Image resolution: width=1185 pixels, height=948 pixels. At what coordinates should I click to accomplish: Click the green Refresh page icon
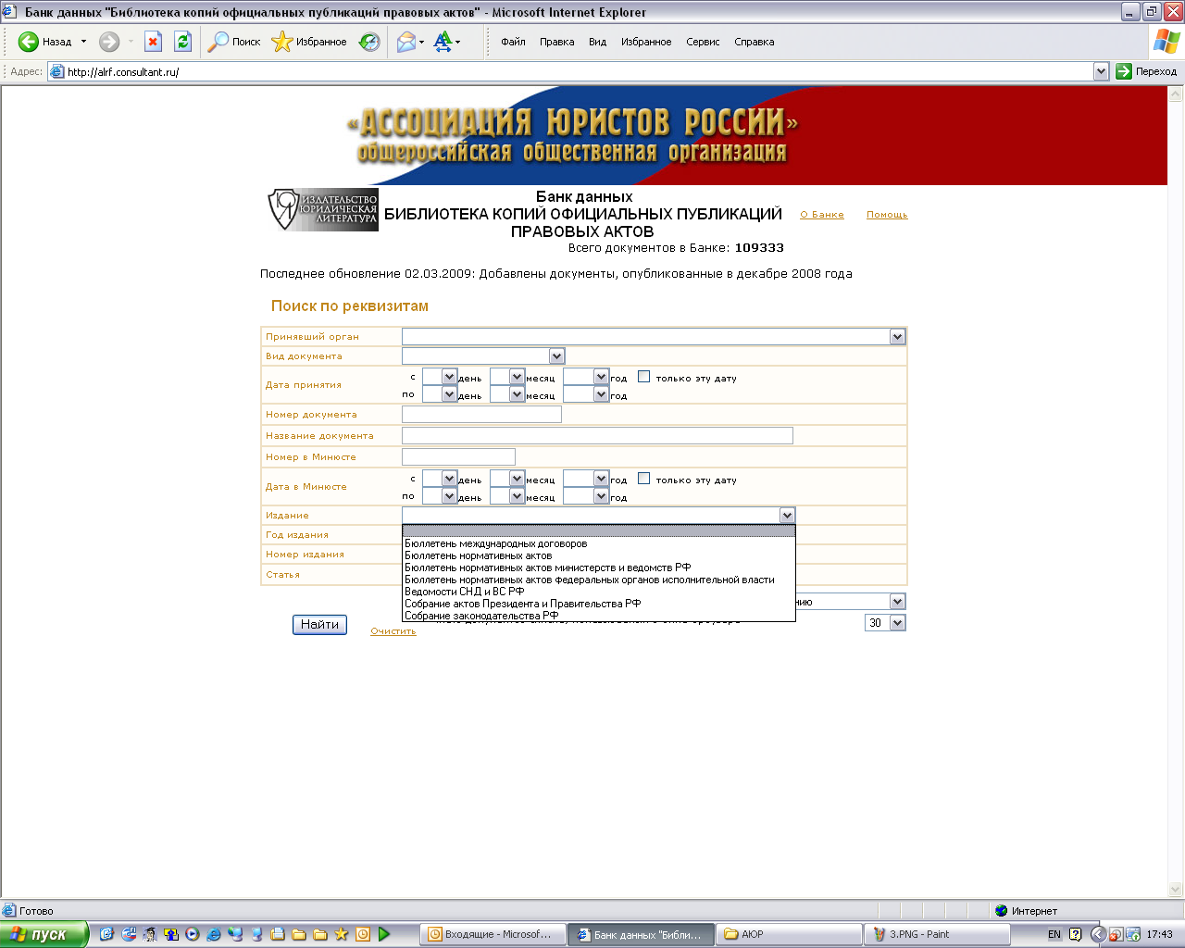click(183, 42)
